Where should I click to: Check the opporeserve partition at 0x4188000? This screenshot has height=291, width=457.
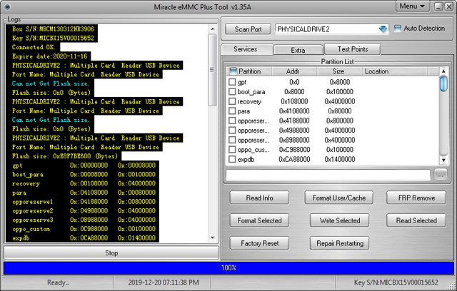232,121
